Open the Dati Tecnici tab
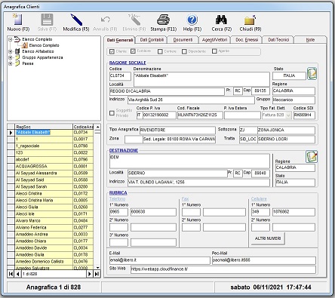 [x=278, y=40]
